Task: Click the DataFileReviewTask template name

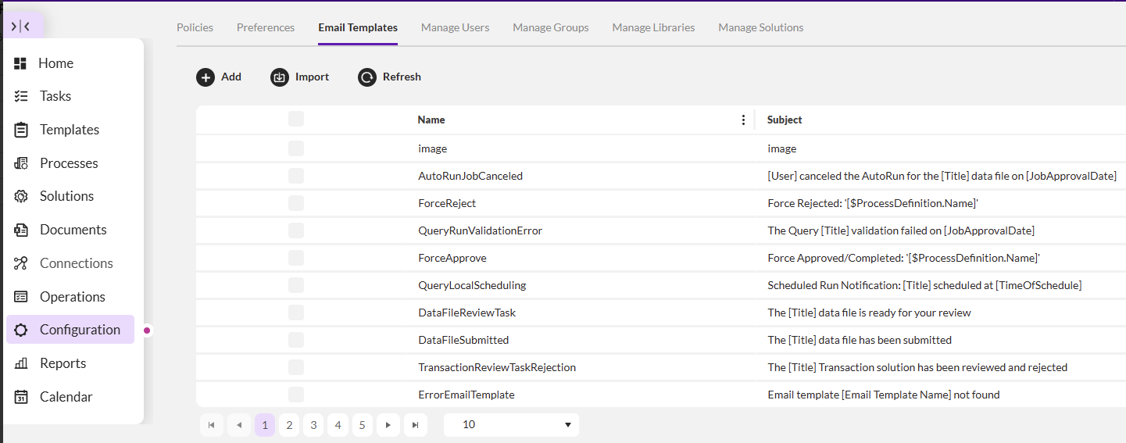Action: pyautogui.click(x=467, y=313)
